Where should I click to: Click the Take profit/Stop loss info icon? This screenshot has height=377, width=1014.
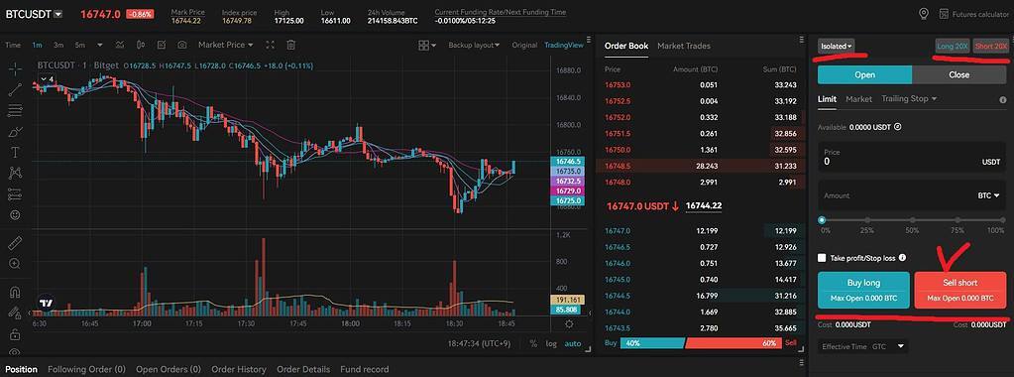pos(902,257)
